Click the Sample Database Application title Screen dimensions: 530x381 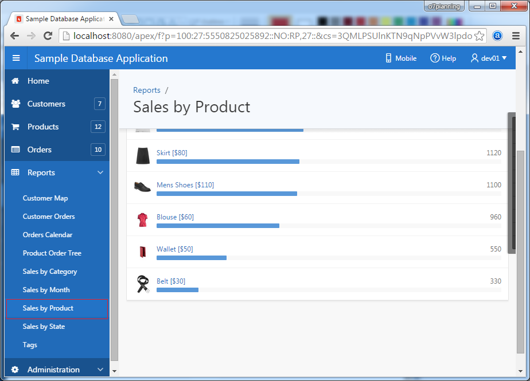[x=101, y=58]
